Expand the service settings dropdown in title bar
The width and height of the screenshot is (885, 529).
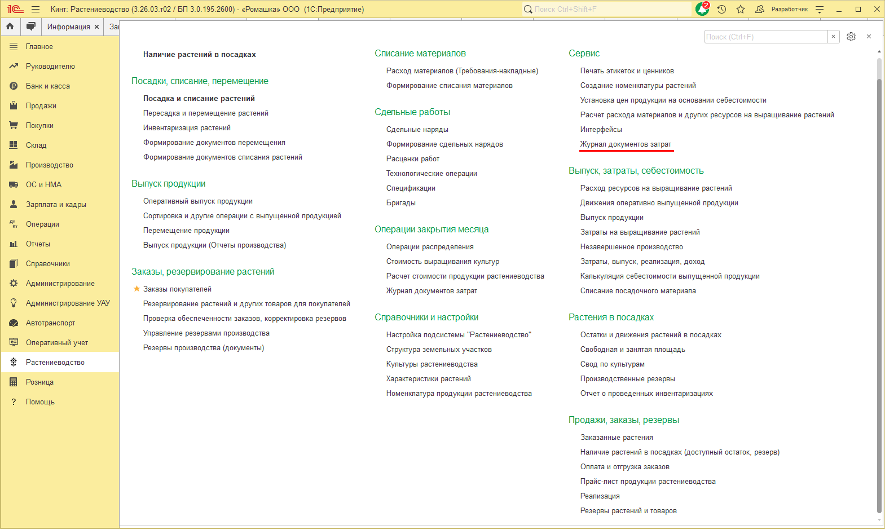pos(820,10)
